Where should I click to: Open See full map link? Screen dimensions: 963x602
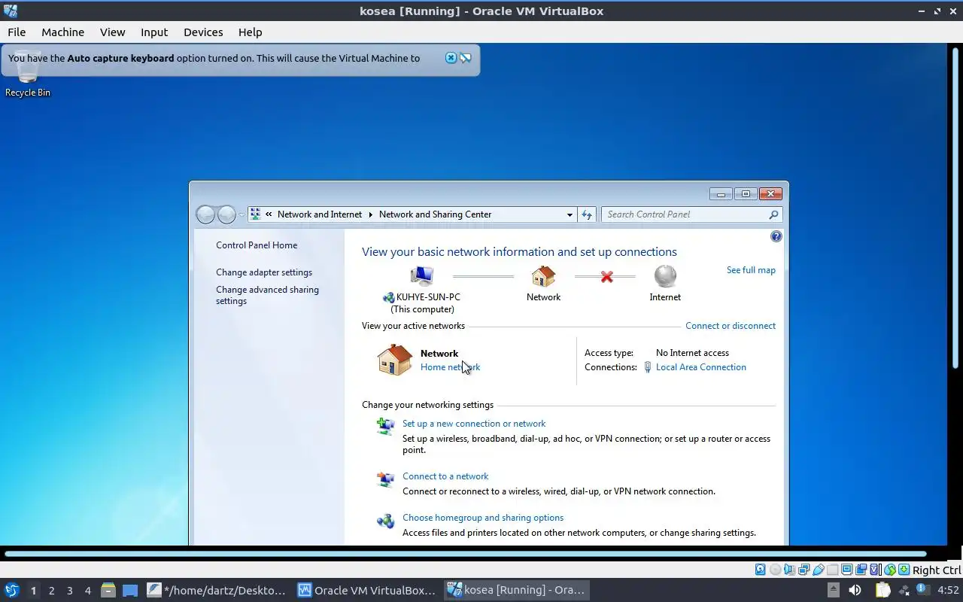click(x=751, y=270)
